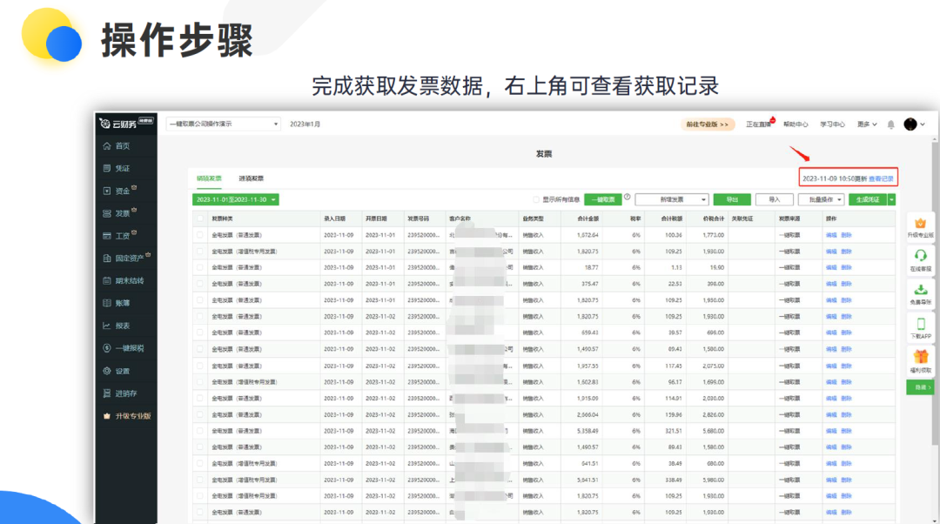Click the 前往专业版 >> button
This screenshot has width=940, height=524.
pos(708,124)
